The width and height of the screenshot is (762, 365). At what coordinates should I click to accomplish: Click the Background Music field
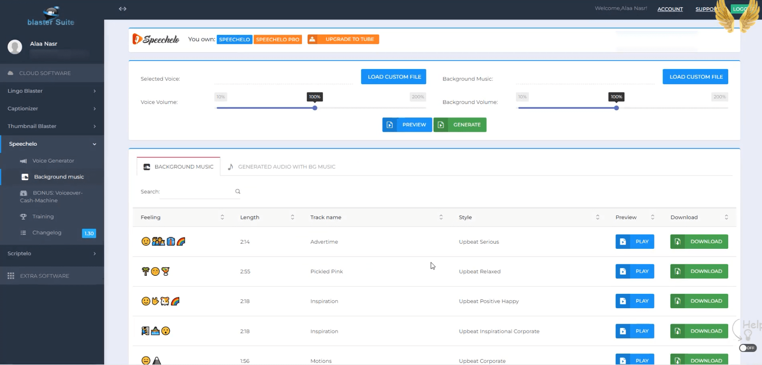point(585,78)
